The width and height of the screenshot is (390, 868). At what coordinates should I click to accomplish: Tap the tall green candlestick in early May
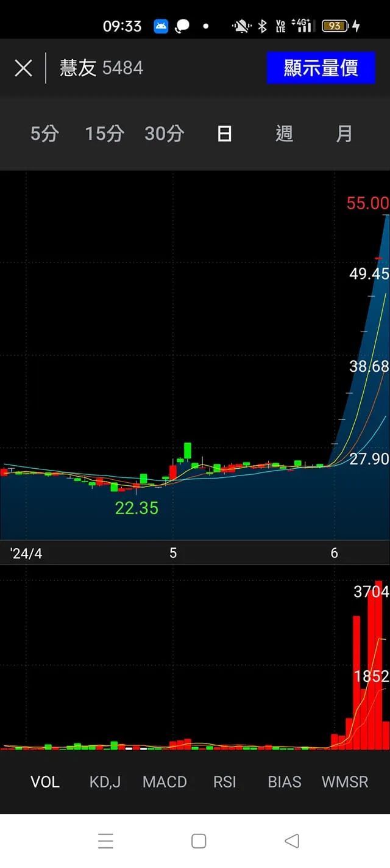tap(188, 451)
